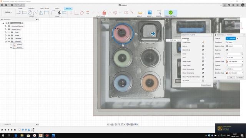
Task: Open Edge browser from taskbar
Action: pyautogui.click(x=16, y=135)
